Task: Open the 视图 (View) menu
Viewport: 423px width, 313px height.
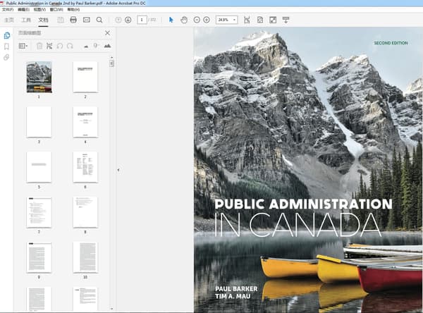Action: point(39,9)
